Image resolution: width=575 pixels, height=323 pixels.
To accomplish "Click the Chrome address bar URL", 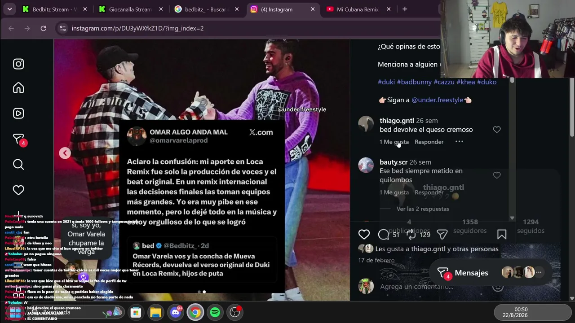I will [x=137, y=28].
